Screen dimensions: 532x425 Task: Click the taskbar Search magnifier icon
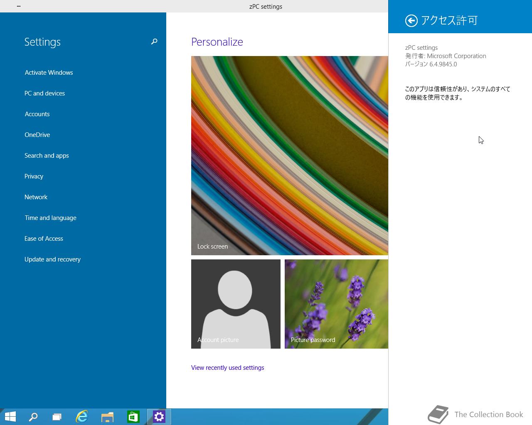[x=33, y=417]
